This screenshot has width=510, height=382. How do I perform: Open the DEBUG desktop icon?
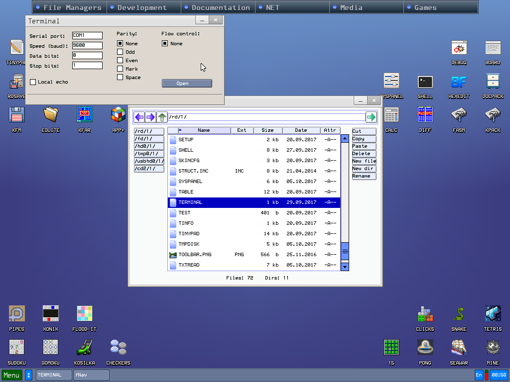pos(459,49)
